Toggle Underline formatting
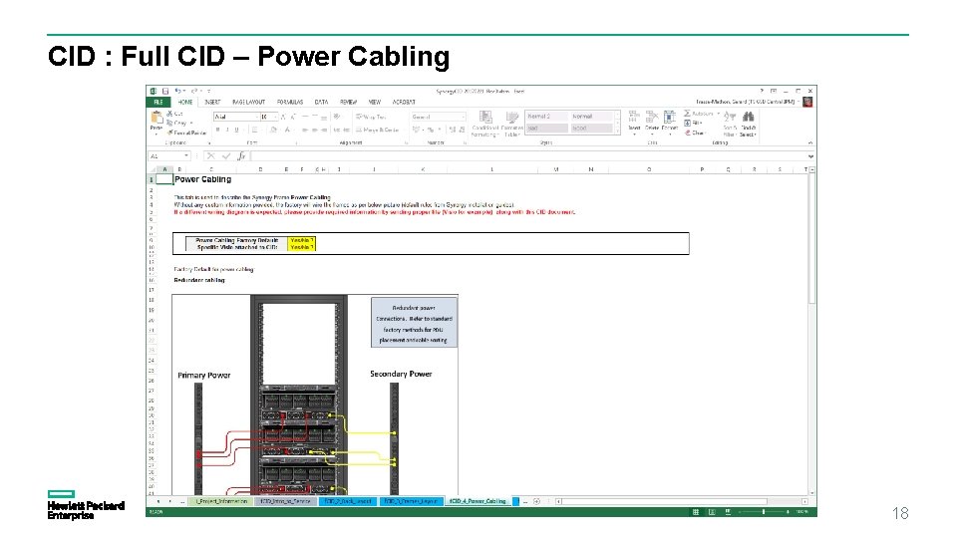 pos(237,130)
